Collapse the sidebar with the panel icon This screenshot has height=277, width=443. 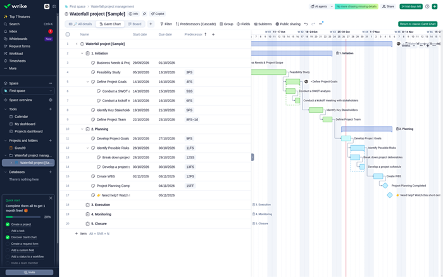click(x=54, y=6)
